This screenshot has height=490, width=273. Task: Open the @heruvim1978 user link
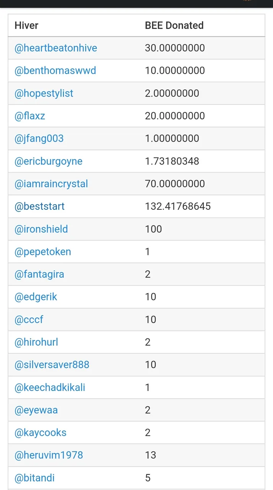coord(49,455)
